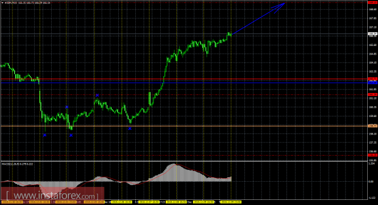Click the red 169.35 price label at top
The width and height of the screenshot is (378, 205).
click(373, 2)
